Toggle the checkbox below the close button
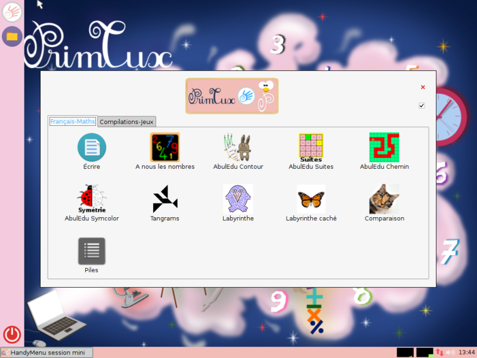477x358 pixels. point(422,106)
